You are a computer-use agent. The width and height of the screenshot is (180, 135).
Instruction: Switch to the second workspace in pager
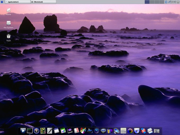pyautogui.click(x=152, y=2)
